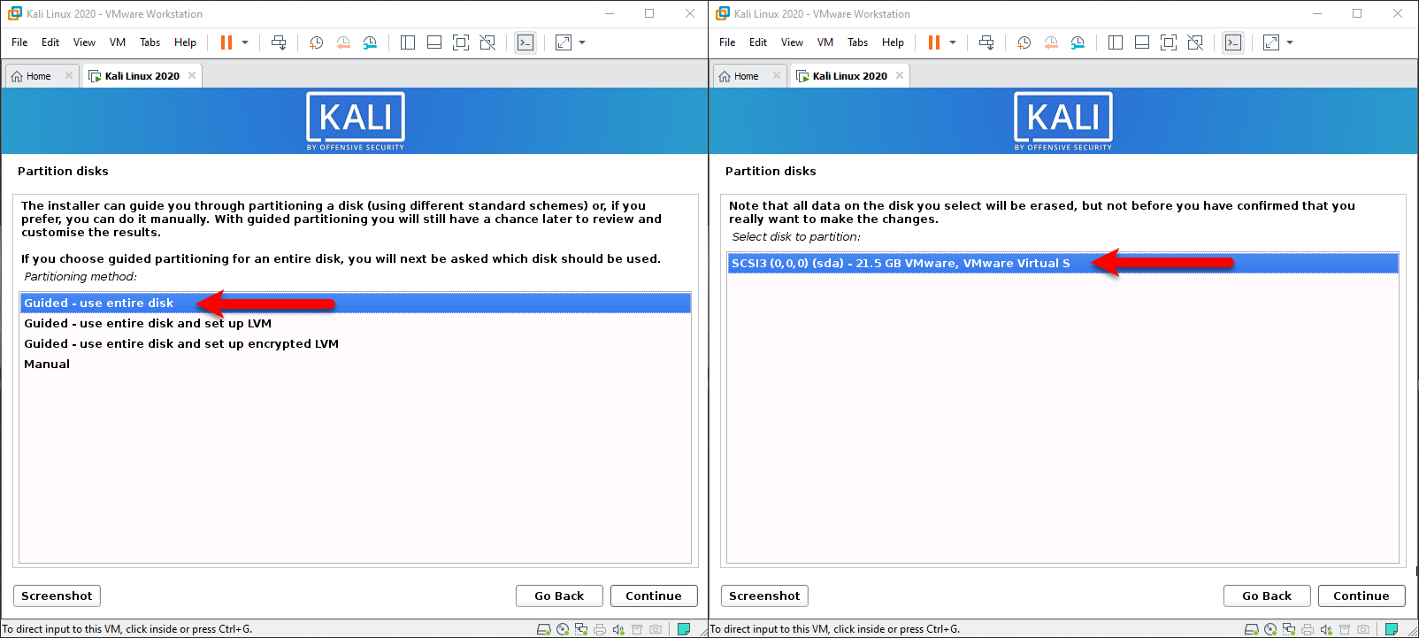Take a snapshot using the clock-plus icon in the left window
The height and width of the screenshot is (638, 1419).
(x=316, y=42)
